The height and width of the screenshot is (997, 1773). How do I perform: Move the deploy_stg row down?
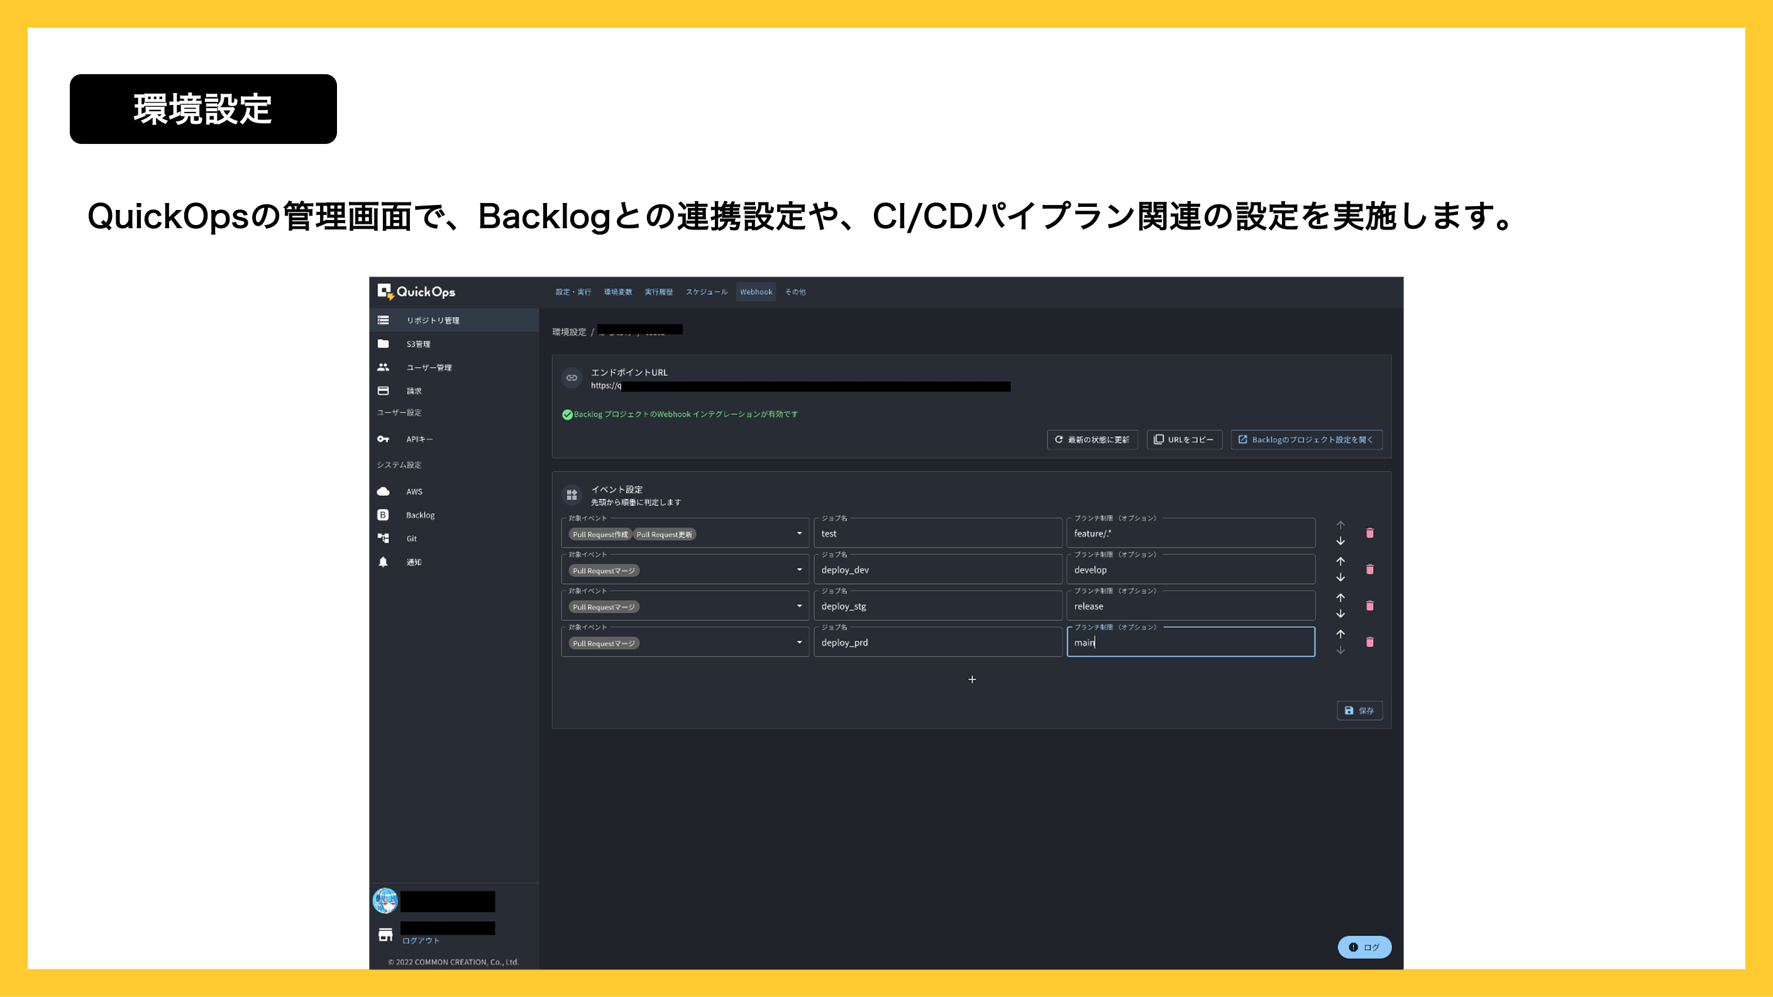(x=1340, y=614)
